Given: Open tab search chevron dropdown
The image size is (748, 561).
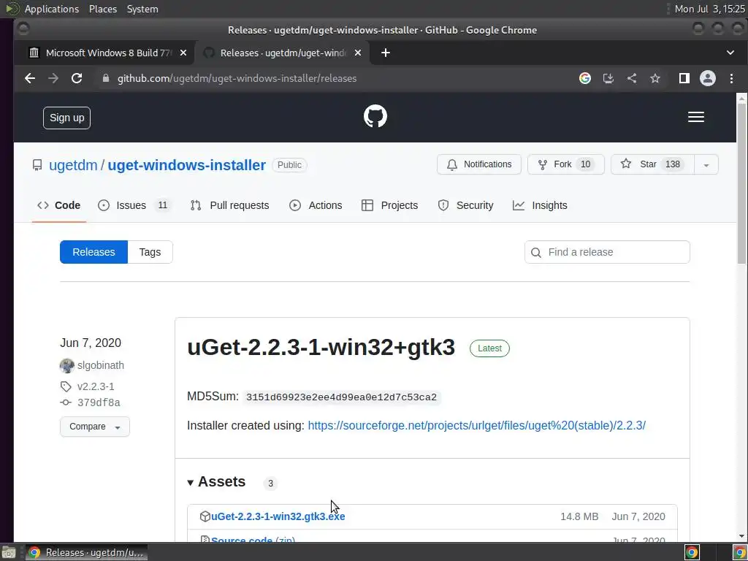Looking at the screenshot, I should [x=730, y=53].
